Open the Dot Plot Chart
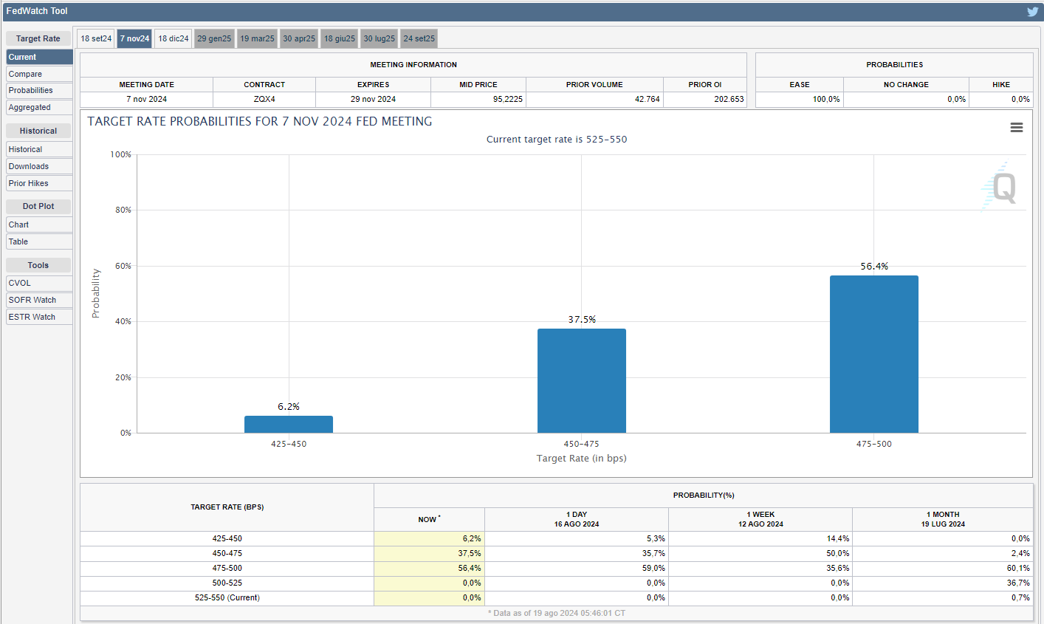The height and width of the screenshot is (624, 1044). 39,224
